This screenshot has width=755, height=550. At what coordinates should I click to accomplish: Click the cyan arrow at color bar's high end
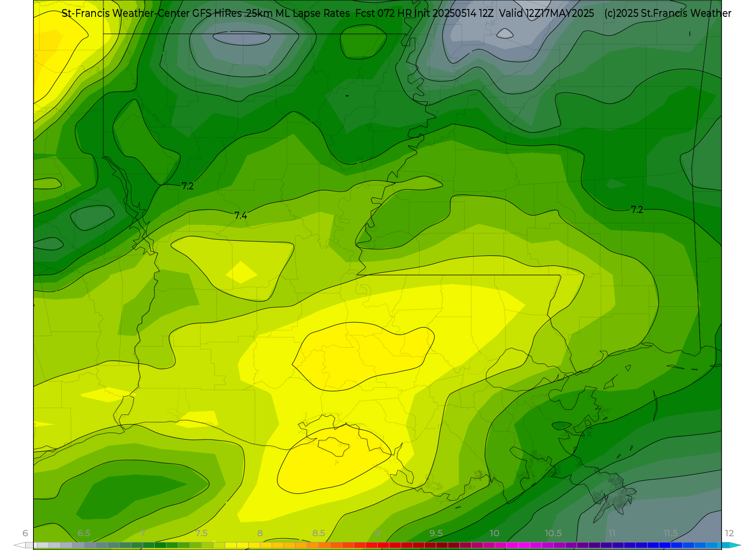tap(735, 545)
